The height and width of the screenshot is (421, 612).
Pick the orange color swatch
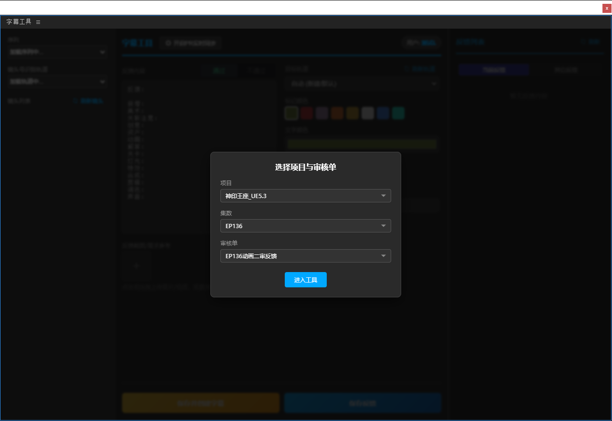[x=337, y=113]
